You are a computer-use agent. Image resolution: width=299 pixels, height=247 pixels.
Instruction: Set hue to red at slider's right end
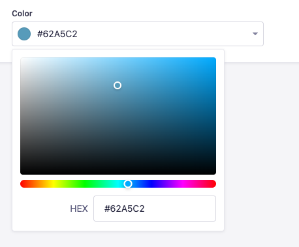tap(215, 184)
